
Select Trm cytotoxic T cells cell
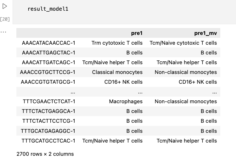[x=117, y=43]
